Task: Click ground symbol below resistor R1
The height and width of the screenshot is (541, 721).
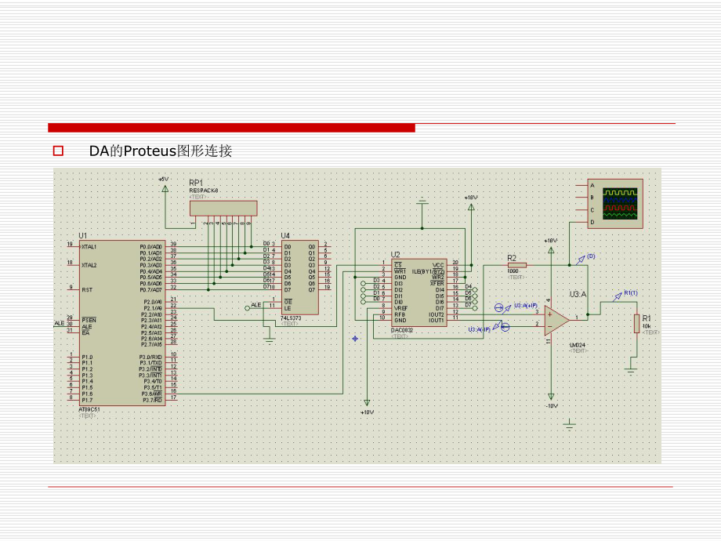Action: 630,366
